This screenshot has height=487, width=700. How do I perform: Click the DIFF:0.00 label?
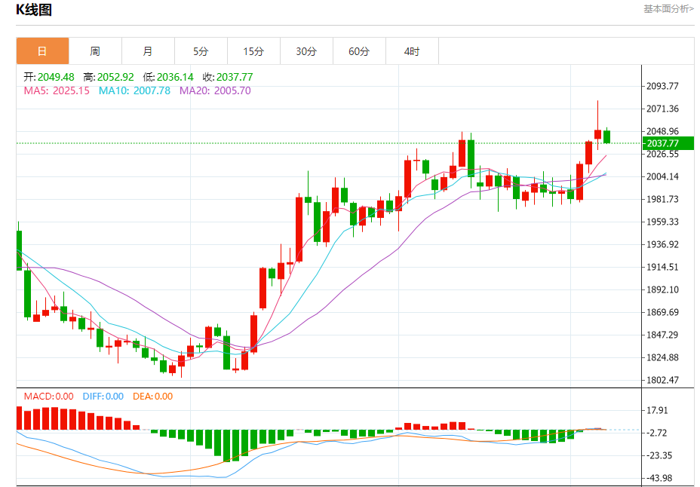[x=103, y=397]
